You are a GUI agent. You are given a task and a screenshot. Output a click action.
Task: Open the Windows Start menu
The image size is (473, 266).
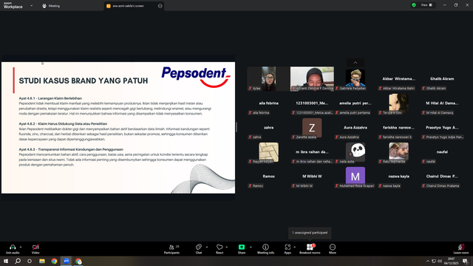tap(6, 261)
